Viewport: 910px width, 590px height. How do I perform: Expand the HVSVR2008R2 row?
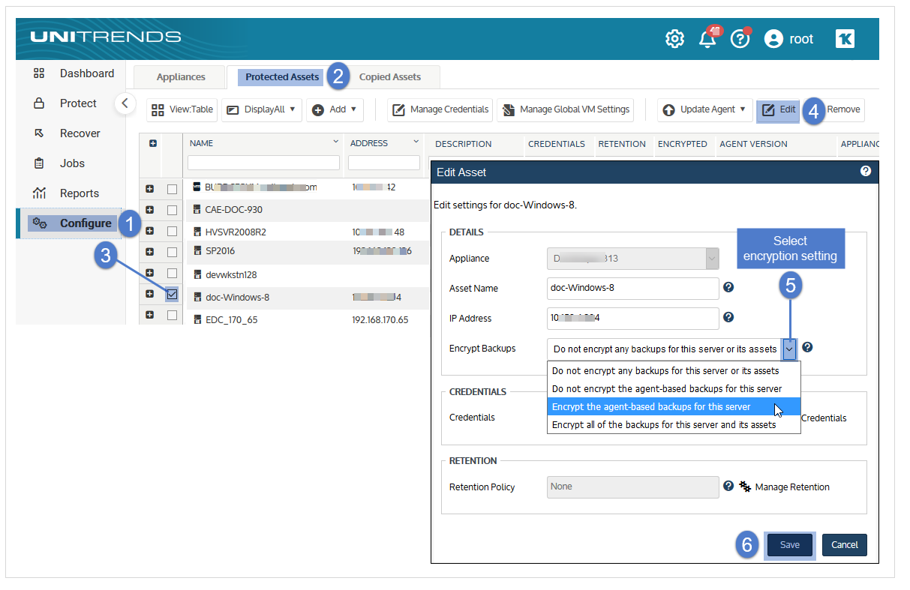149,231
